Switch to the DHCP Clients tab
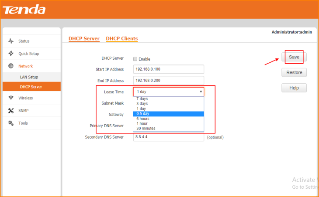The image size is (319, 197). pos(121,39)
